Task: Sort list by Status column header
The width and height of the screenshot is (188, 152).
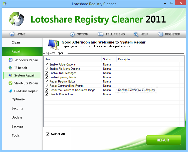Action: (x=109, y=59)
